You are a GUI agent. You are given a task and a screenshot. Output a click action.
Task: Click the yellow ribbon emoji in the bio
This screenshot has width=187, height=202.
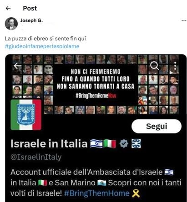136,193
